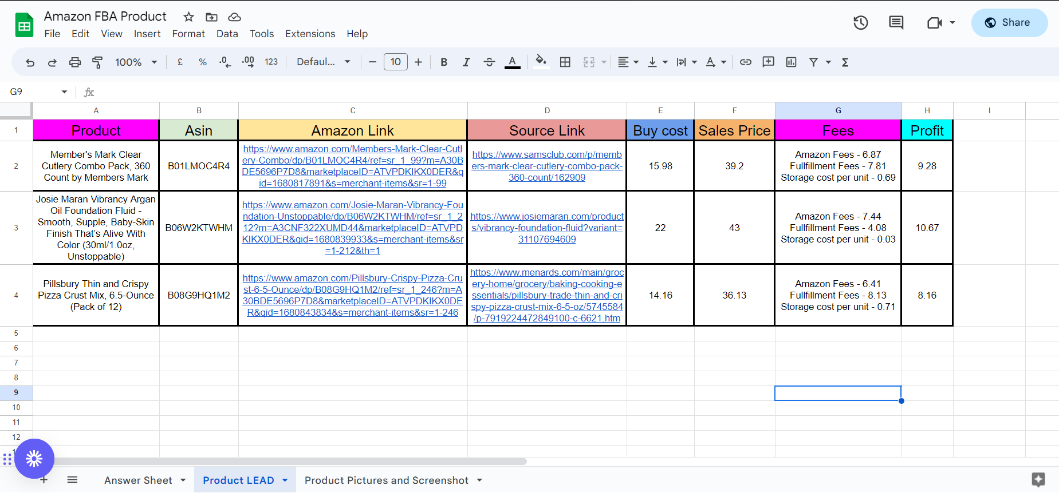Open the menards.com source link
Screen dimensions: 1059x493
click(547, 296)
